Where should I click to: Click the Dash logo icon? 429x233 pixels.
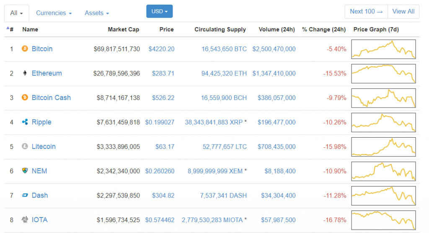click(x=25, y=195)
